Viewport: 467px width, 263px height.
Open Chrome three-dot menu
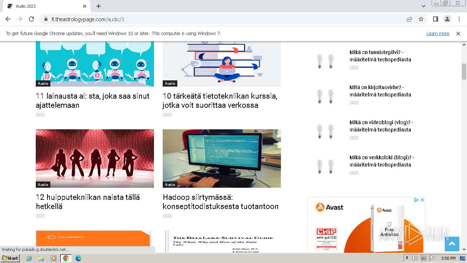(459, 19)
